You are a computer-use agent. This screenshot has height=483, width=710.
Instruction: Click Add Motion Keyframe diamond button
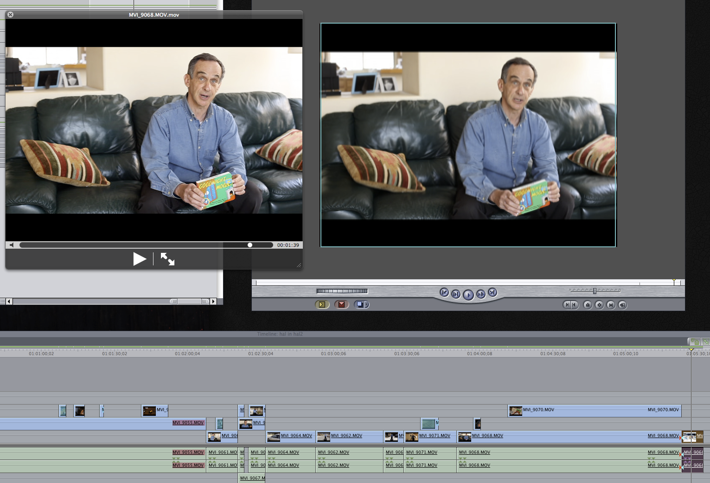point(599,305)
